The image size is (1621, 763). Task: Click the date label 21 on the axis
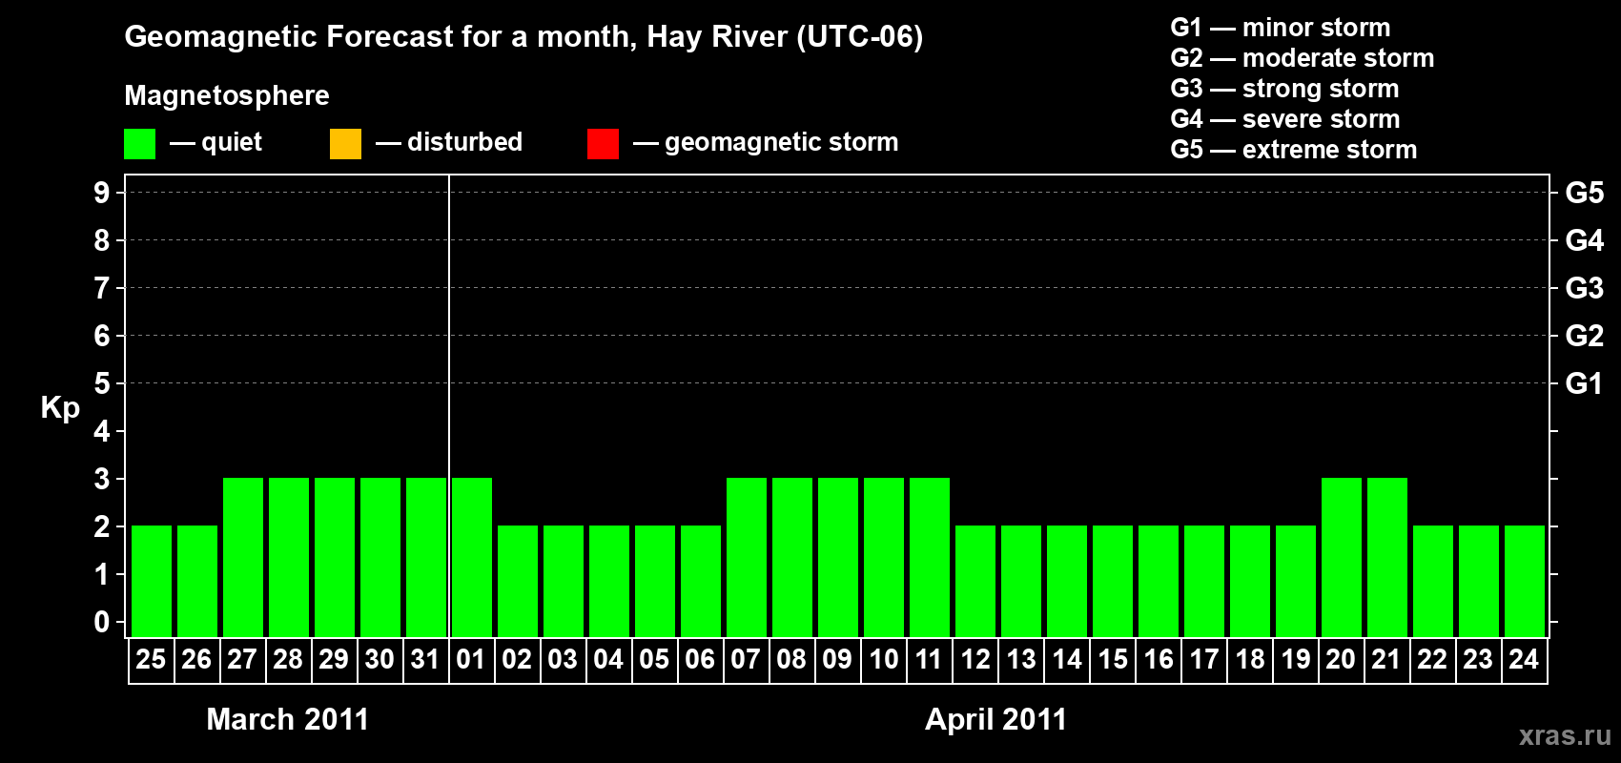(1386, 659)
